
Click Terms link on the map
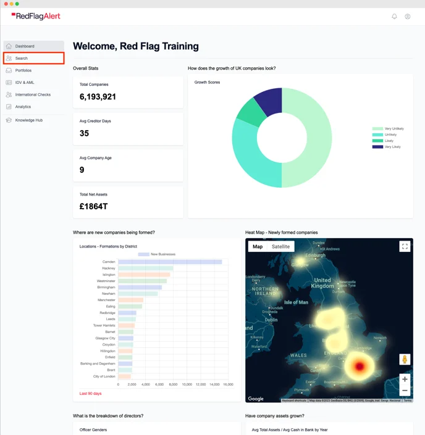pos(408,400)
